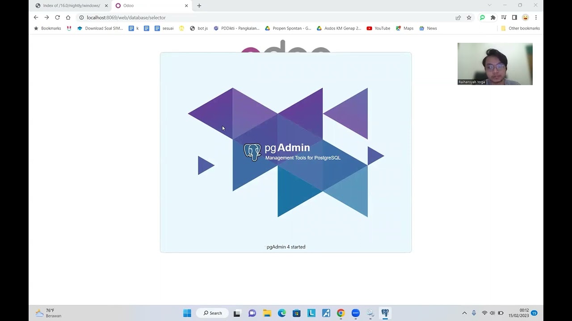The width and height of the screenshot is (572, 321).
Task: Reload the Odoo page
Action: tap(57, 17)
